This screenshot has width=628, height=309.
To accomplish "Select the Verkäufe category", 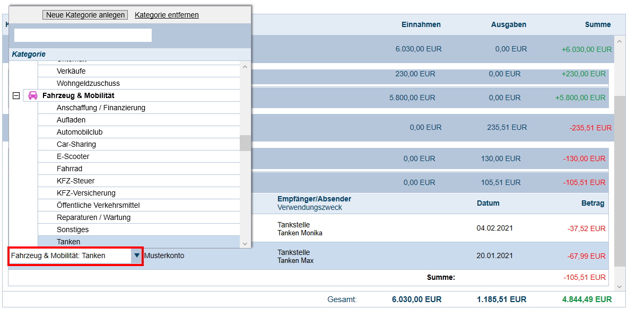I will [139, 71].
